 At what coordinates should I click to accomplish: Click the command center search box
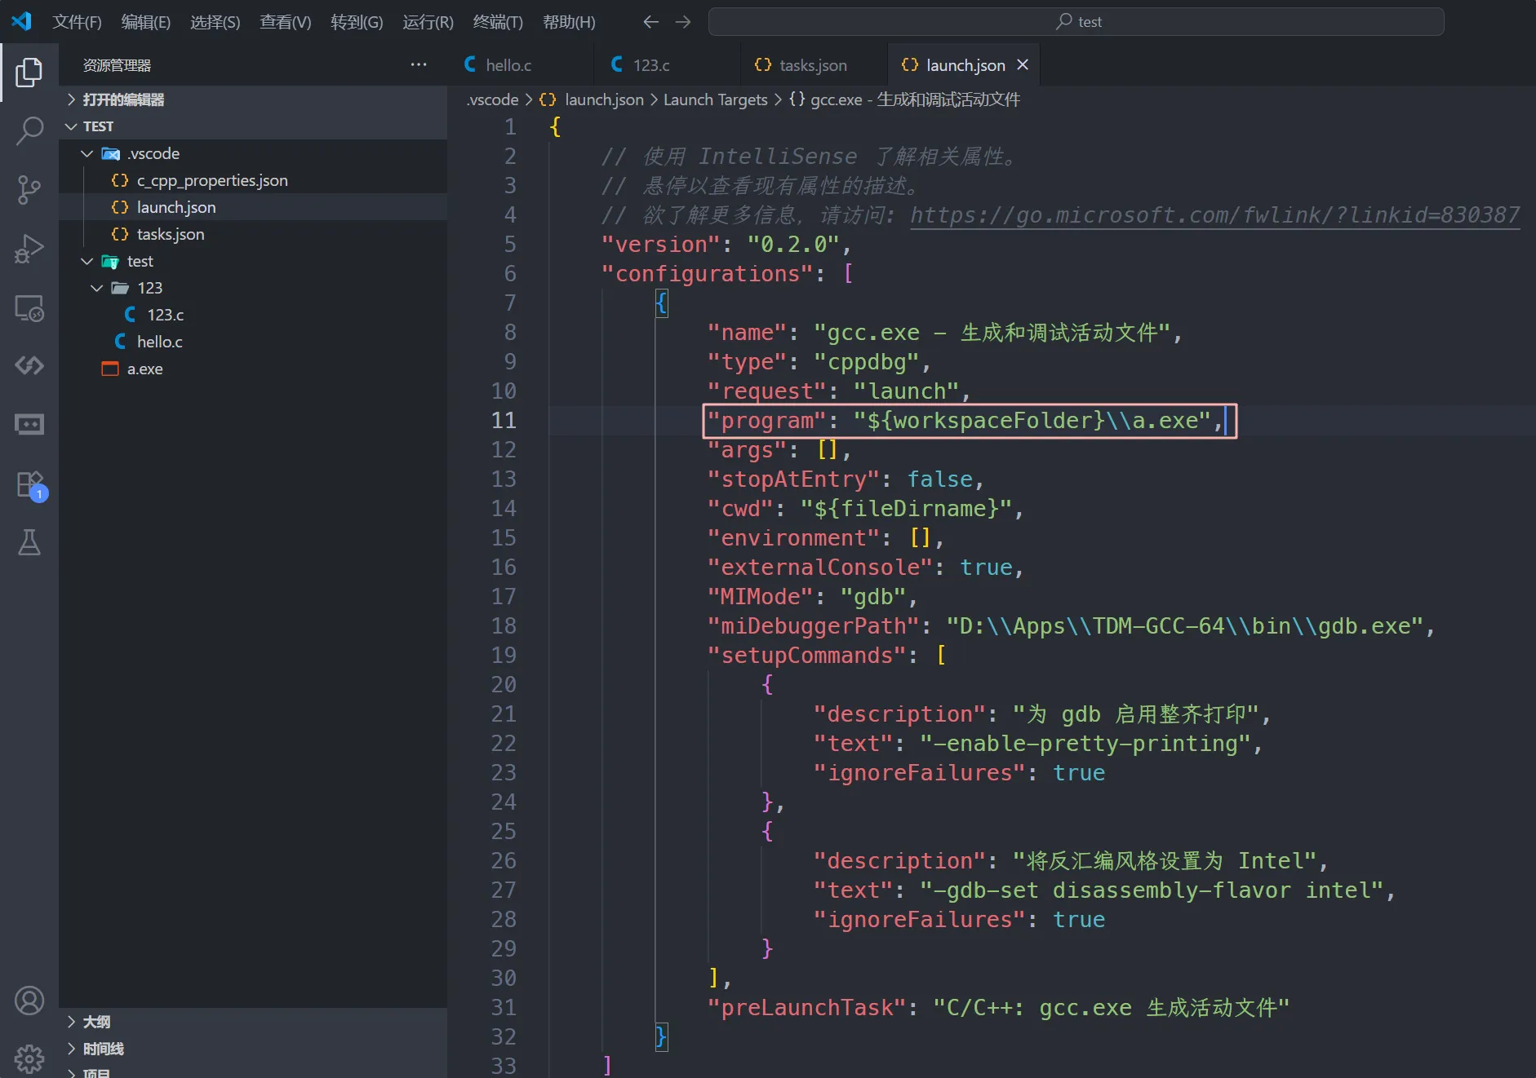pos(1076,22)
